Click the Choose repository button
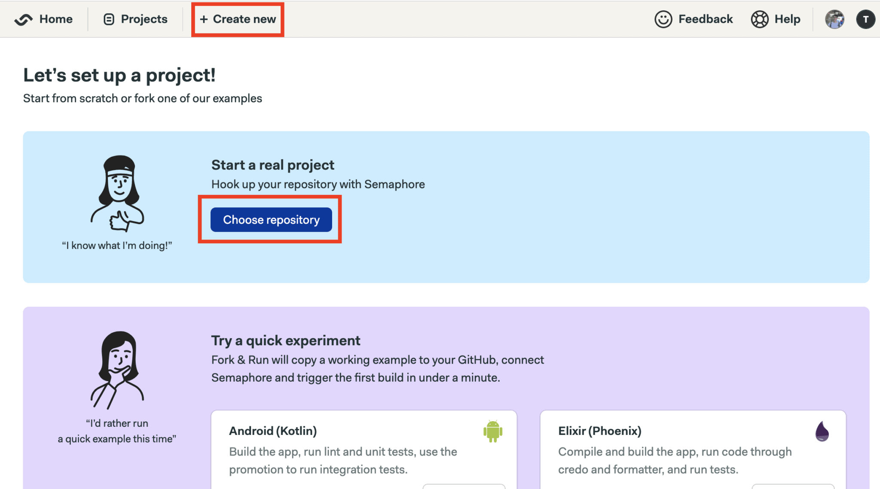 (271, 220)
